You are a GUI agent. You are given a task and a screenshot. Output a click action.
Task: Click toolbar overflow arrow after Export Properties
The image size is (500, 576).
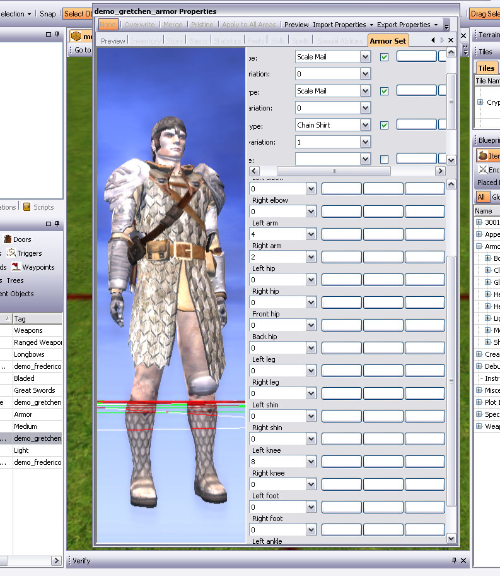447,27
